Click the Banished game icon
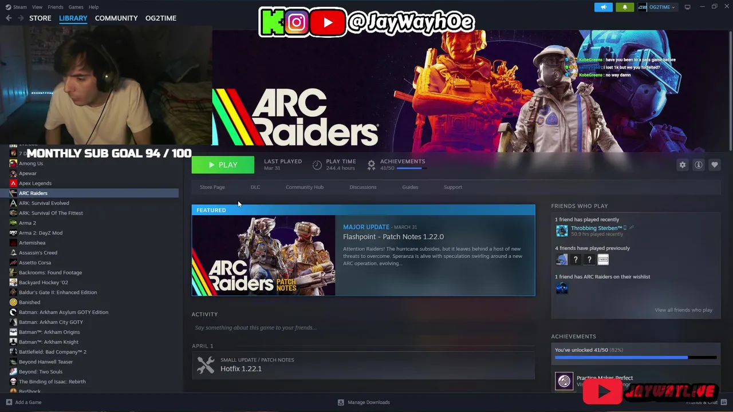 click(13, 302)
